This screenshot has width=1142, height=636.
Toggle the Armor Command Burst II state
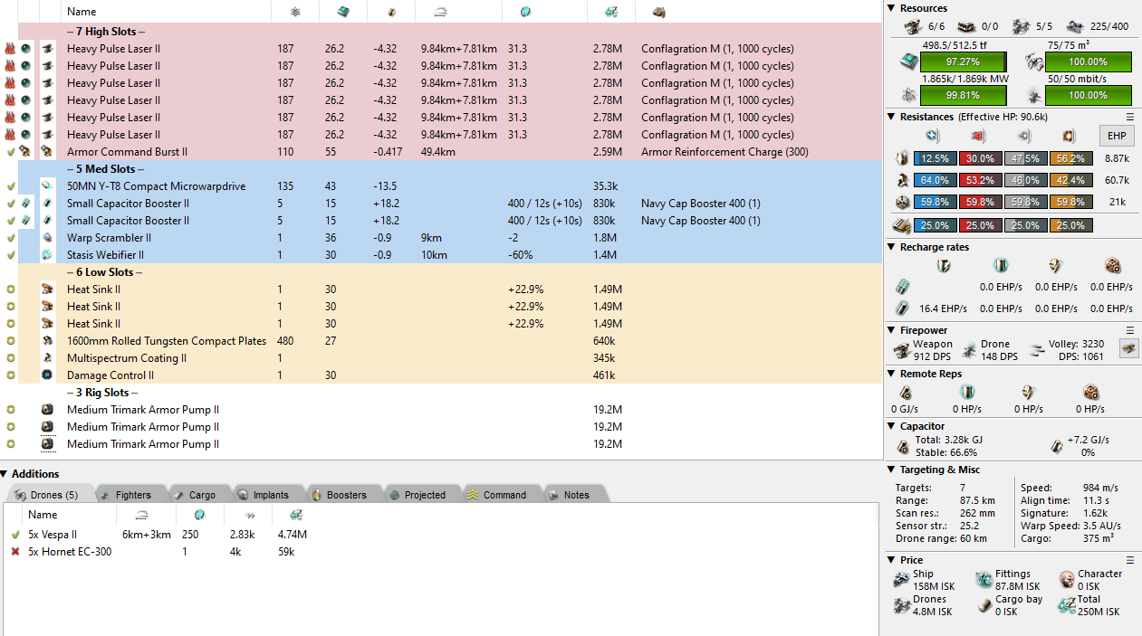point(11,152)
